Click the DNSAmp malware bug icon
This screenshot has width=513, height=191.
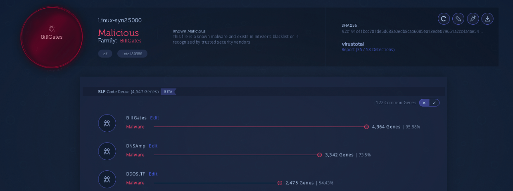point(107,151)
